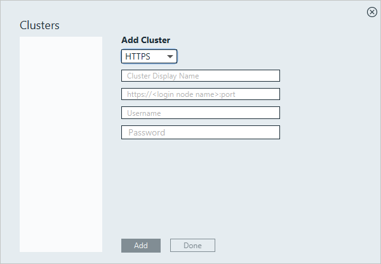
Task: Click the Done button
Action: click(192, 246)
